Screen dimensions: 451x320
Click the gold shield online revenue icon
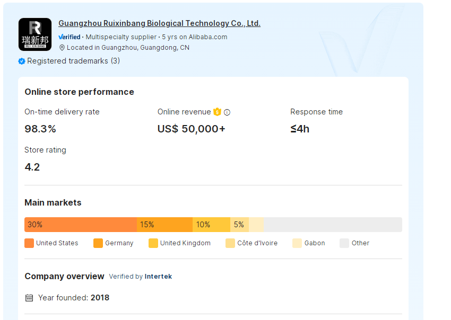(217, 112)
